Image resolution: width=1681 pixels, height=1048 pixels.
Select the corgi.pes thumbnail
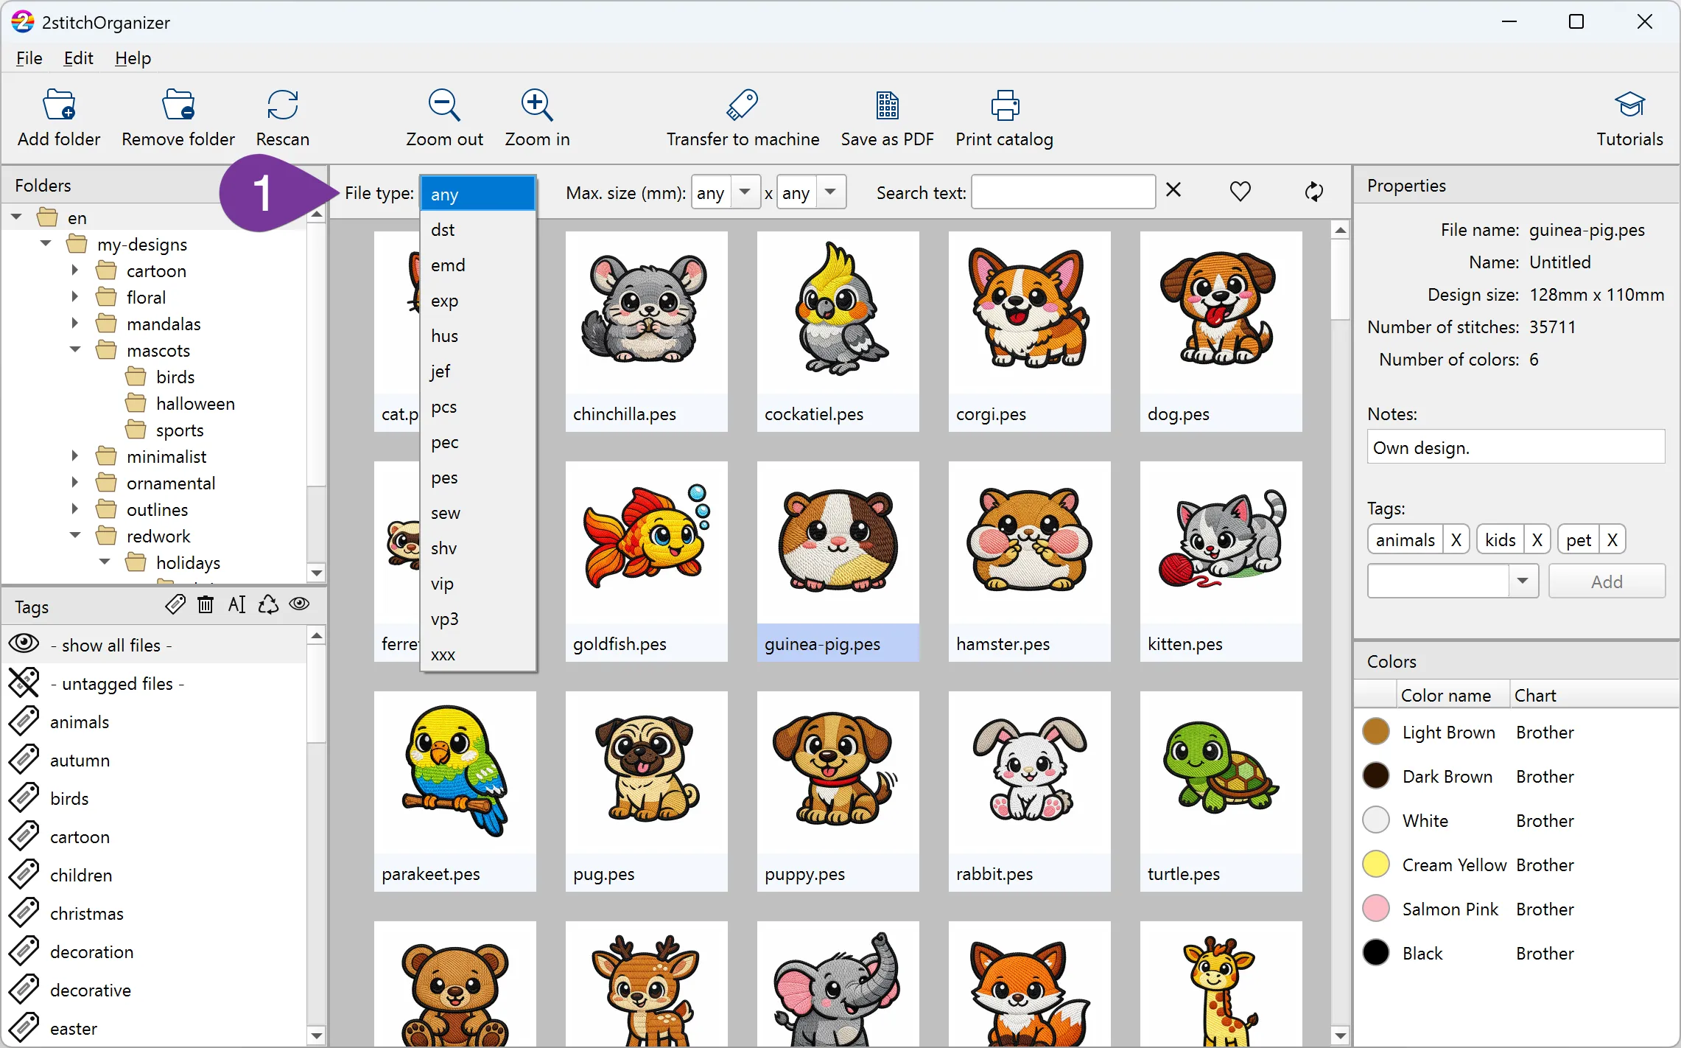click(1030, 332)
